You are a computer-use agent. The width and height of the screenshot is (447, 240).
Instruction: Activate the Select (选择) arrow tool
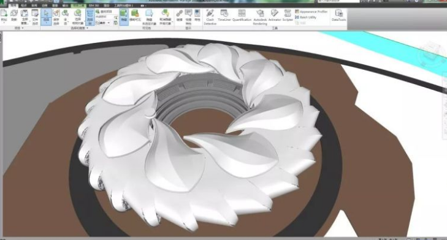click(x=46, y=13)
